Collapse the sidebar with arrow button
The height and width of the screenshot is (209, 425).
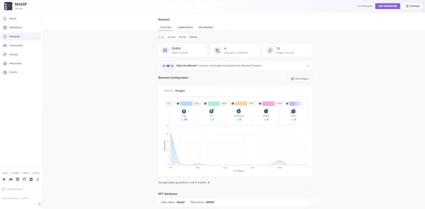[x=40, y=205]
